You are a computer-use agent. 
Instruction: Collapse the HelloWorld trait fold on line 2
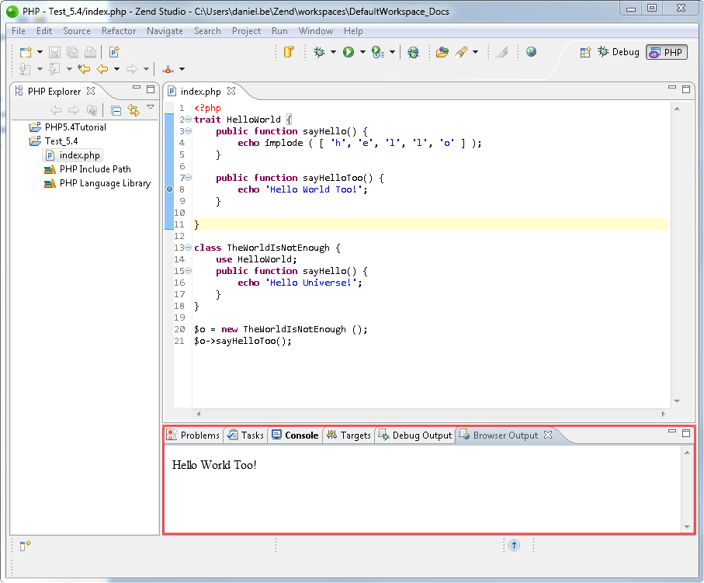point(188,120)
